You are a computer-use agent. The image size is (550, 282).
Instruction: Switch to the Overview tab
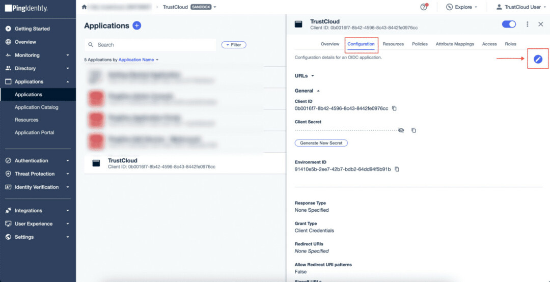coord(330,44)
